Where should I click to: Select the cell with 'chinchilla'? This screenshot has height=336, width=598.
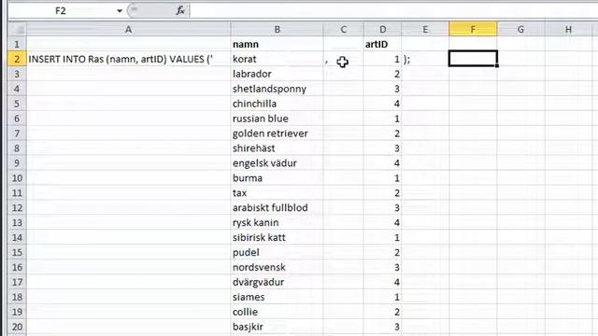[x=278, y=104]
